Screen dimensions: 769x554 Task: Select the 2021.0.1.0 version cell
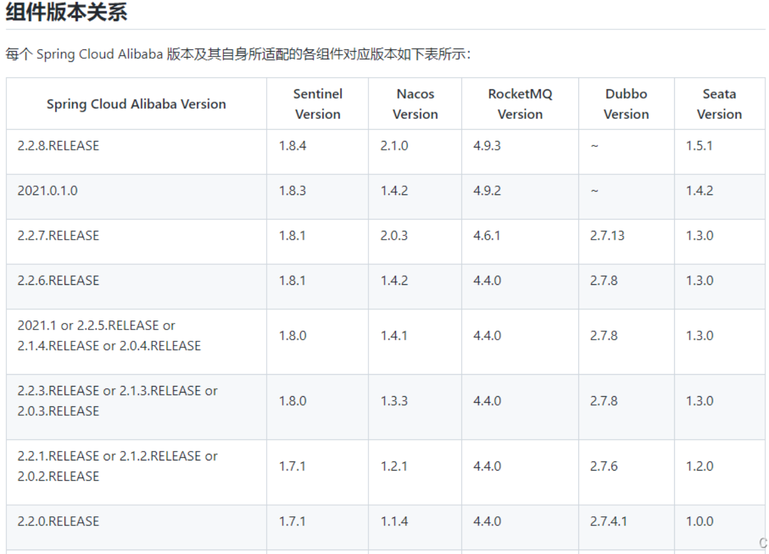pyautogui.click(x=47, y=191)
